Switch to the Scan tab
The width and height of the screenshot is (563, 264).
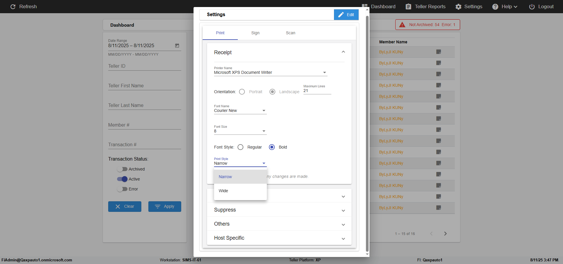point(291,33)
